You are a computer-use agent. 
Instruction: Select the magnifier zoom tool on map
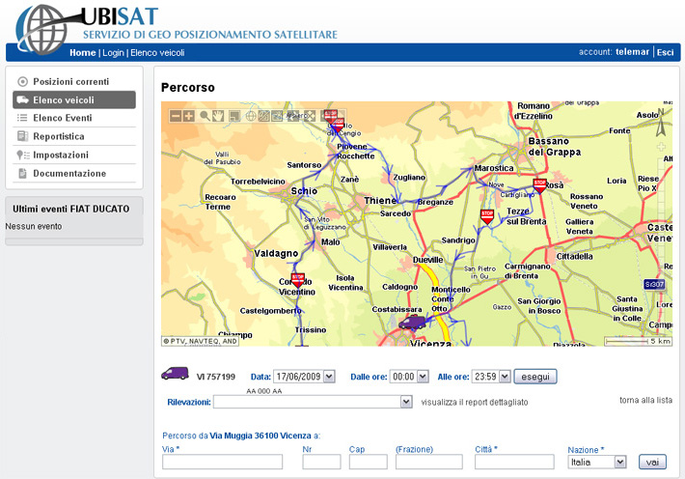point(205,116)
